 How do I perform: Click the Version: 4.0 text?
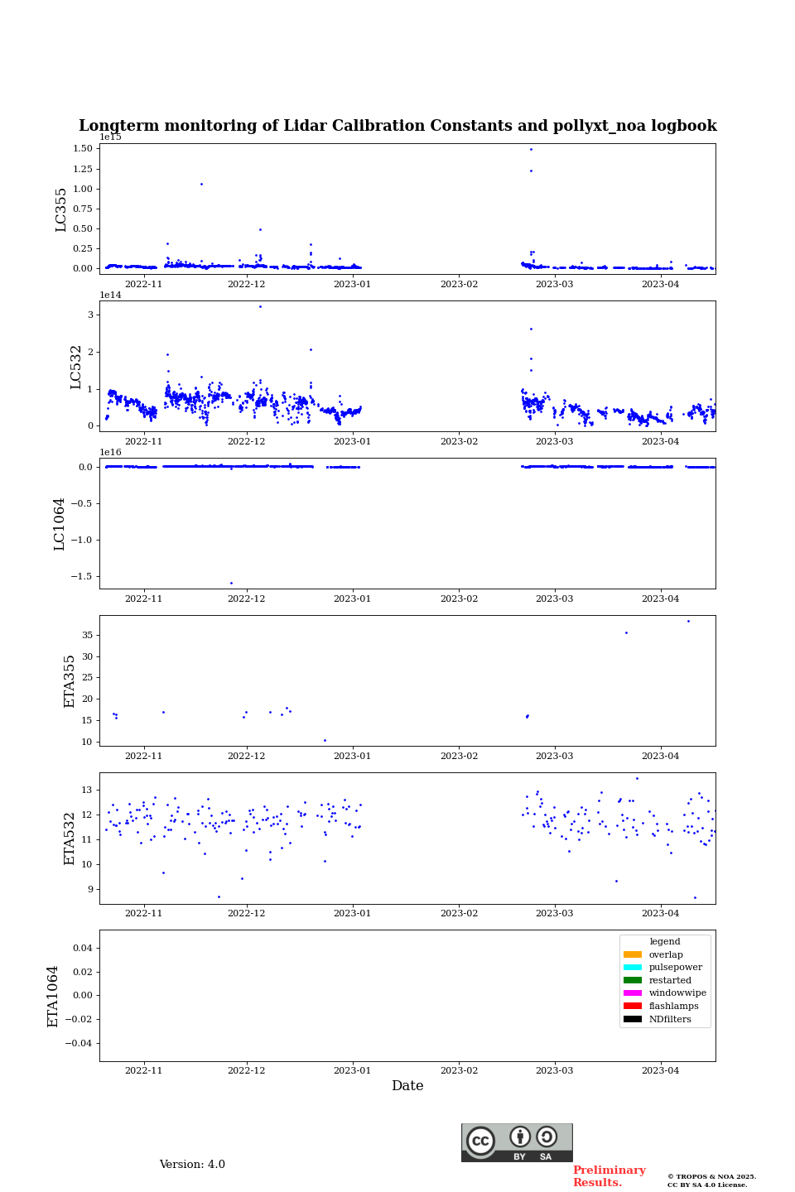192,1165
